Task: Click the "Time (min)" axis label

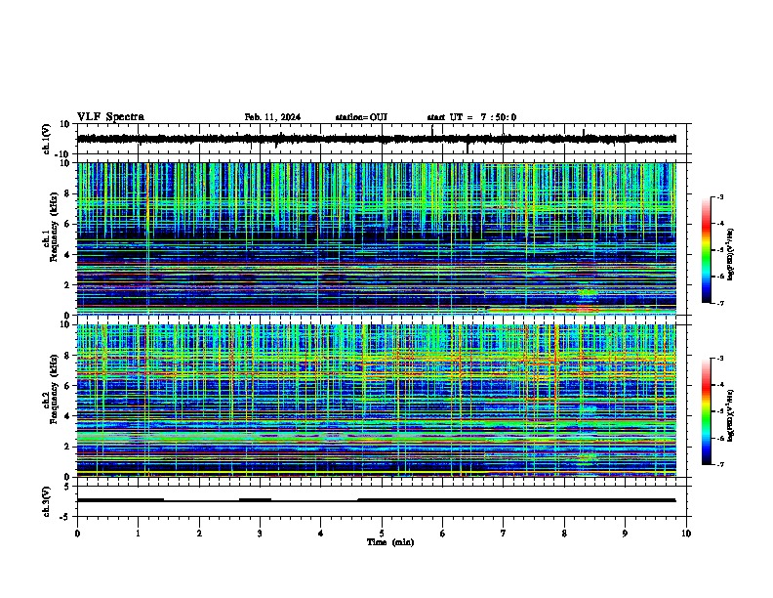Action: pyautogui.click(x=390, y=542)
